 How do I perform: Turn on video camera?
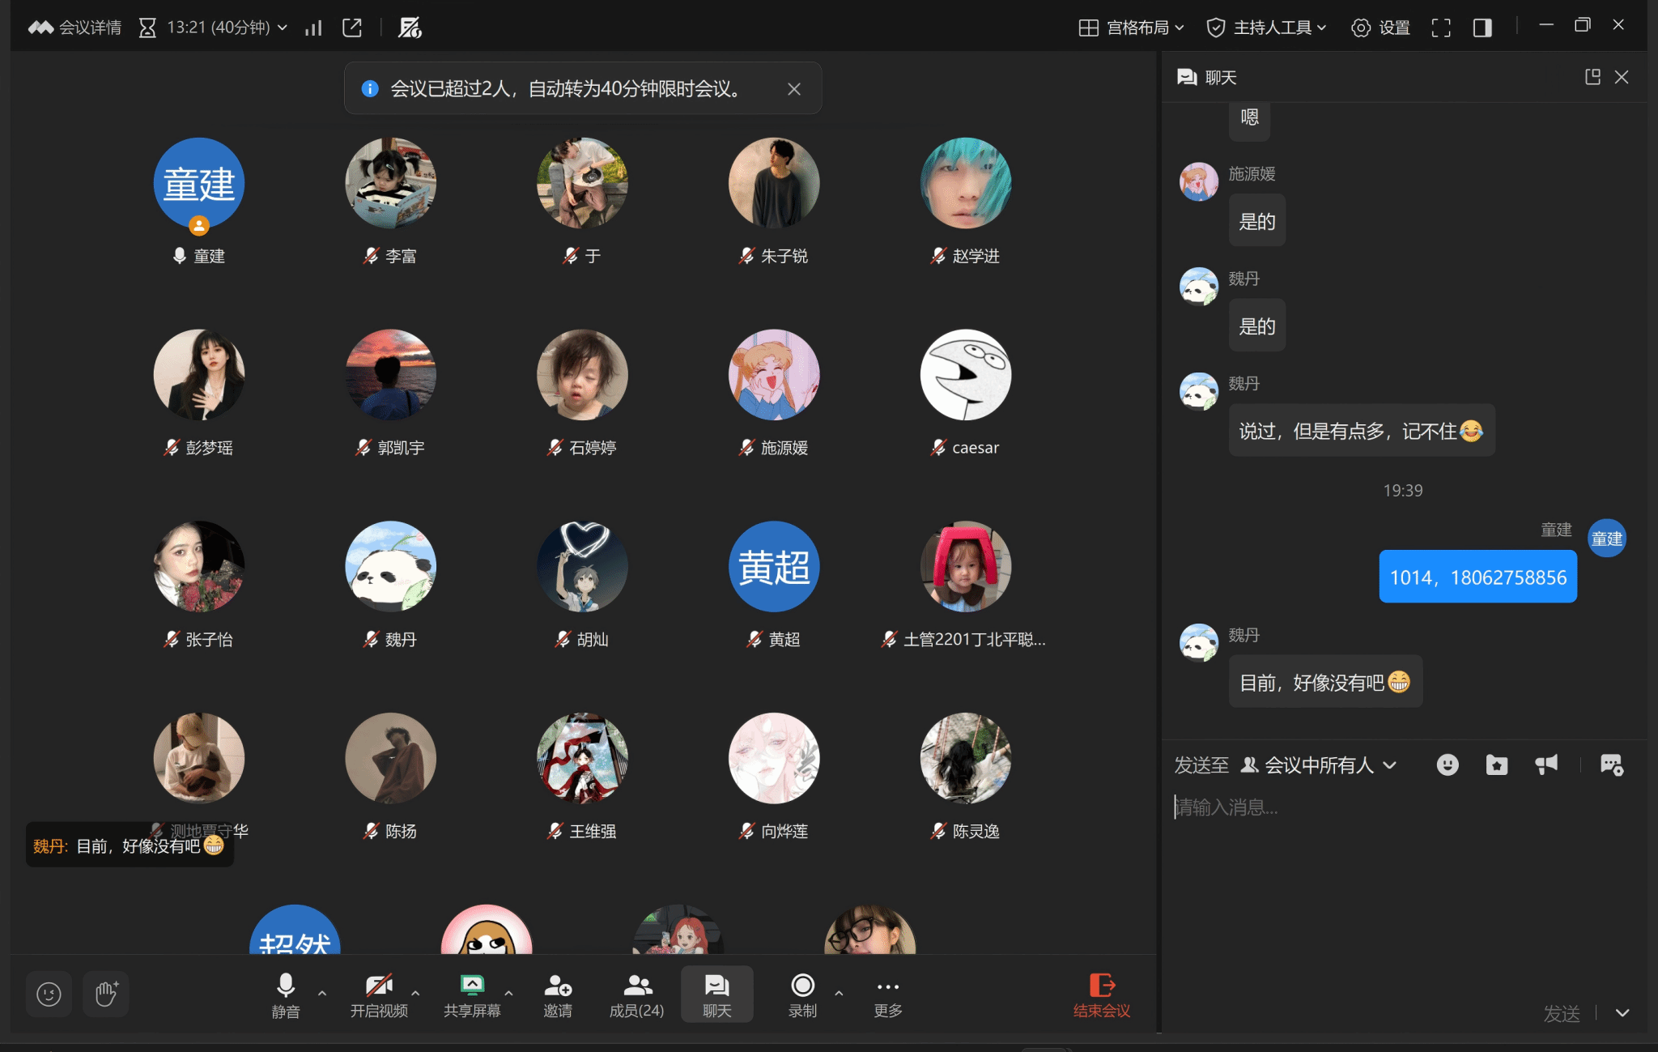[378, 995]
